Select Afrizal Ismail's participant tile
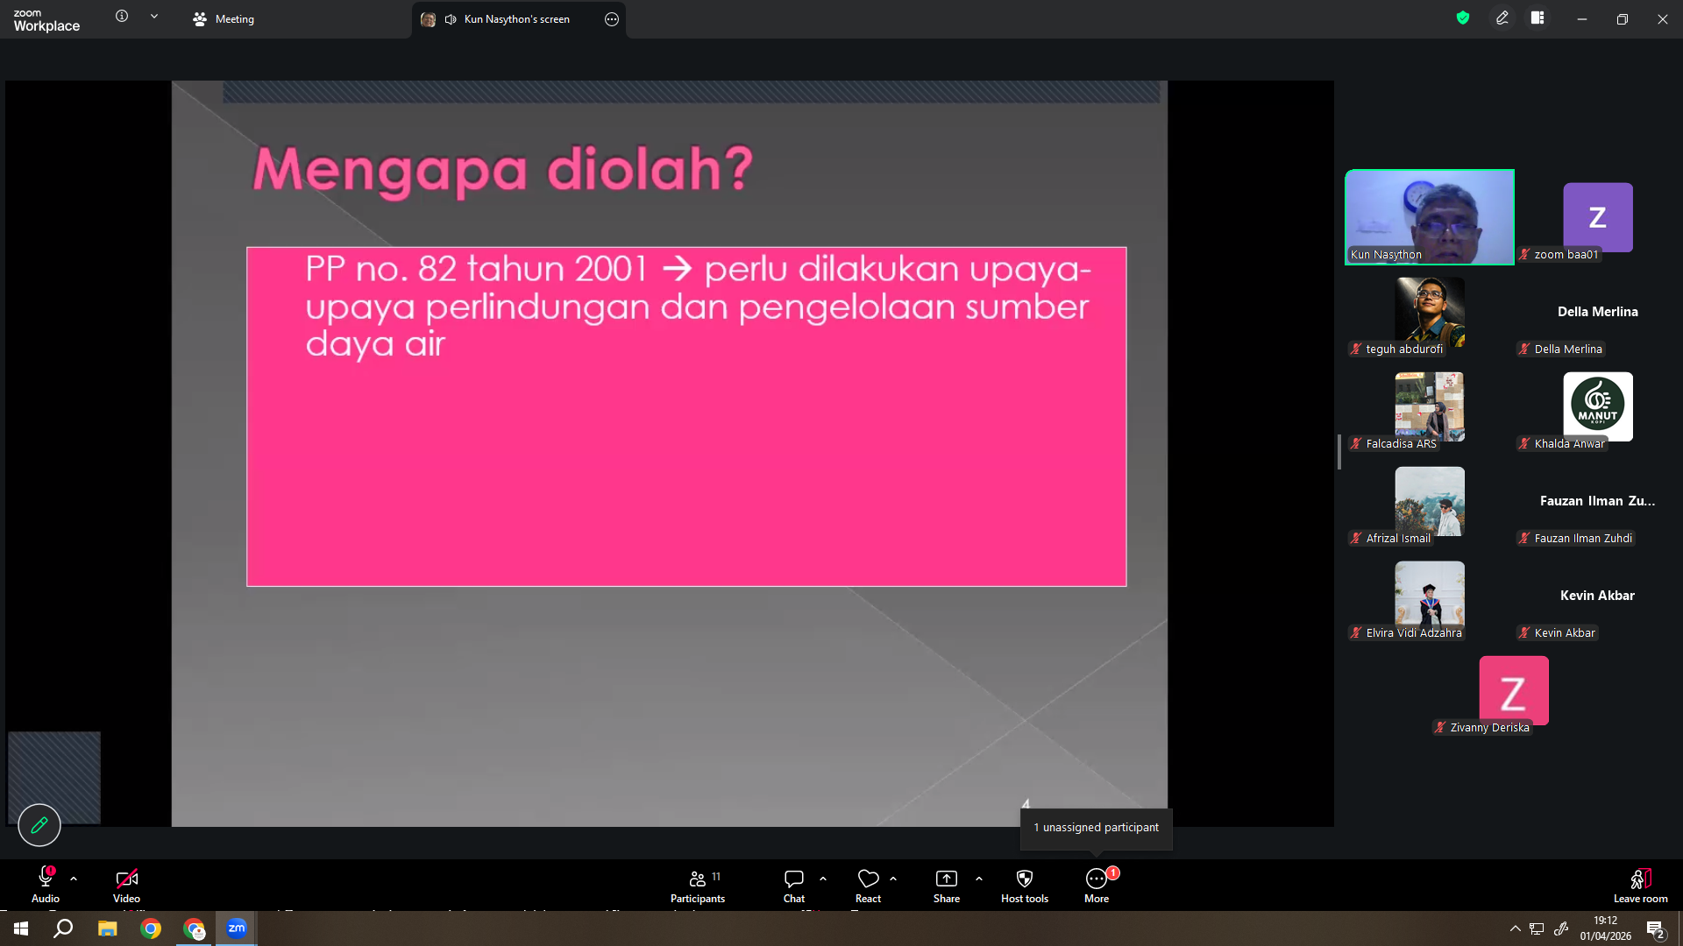Image resolution: width=1683 pixels, height=946 pixels. (1430, 501)
